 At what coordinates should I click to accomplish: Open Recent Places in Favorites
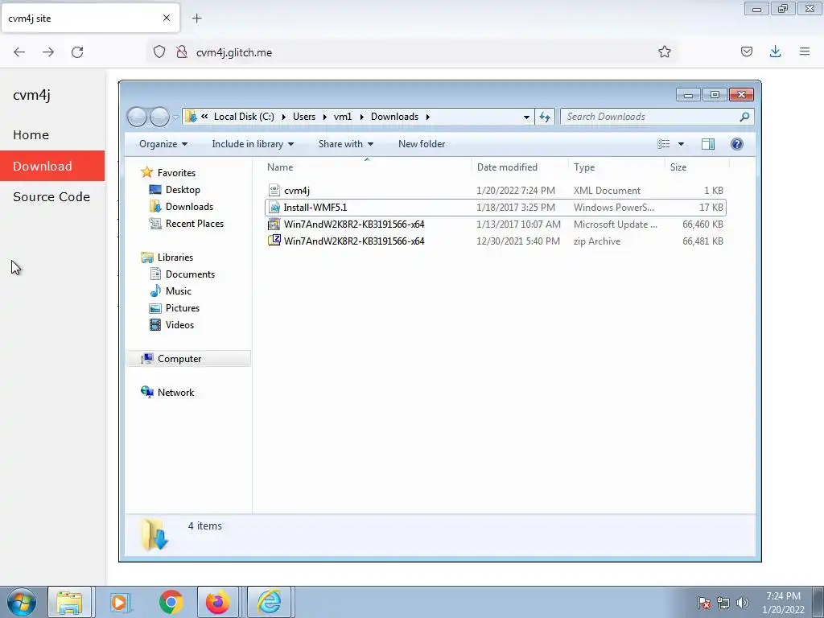tap(195, 224)
